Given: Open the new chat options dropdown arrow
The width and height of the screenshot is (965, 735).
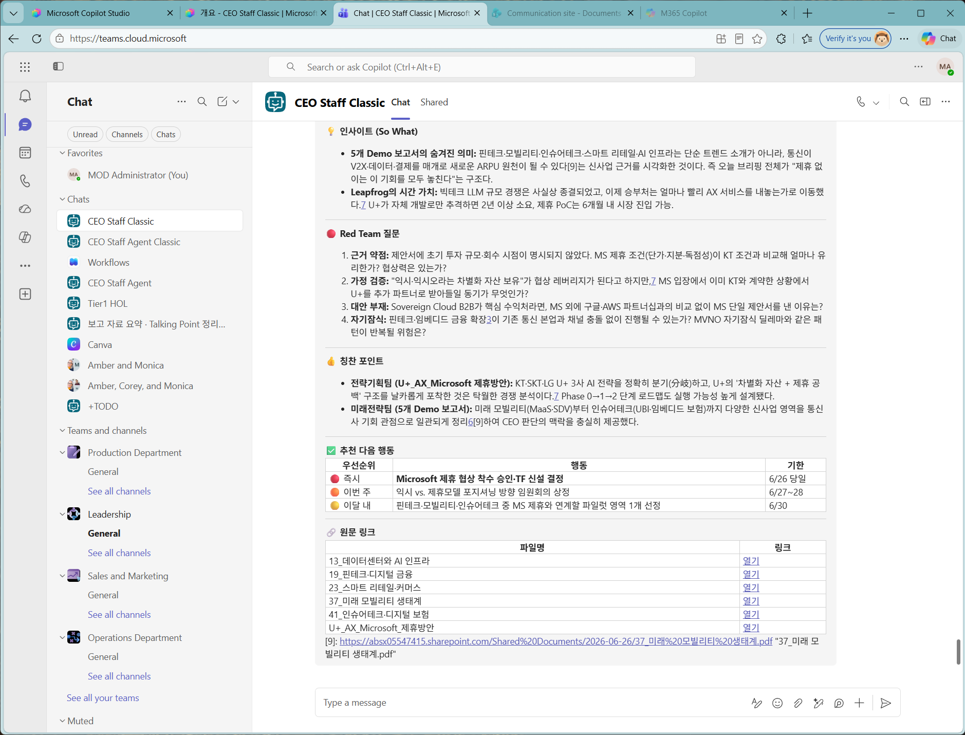Looking at the screenshot, I should pyautogui.click(x=236, y=102).
